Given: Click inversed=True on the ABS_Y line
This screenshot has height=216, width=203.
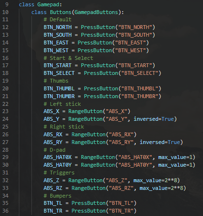Looking at the screenshot, I should [x=154, y=119].
